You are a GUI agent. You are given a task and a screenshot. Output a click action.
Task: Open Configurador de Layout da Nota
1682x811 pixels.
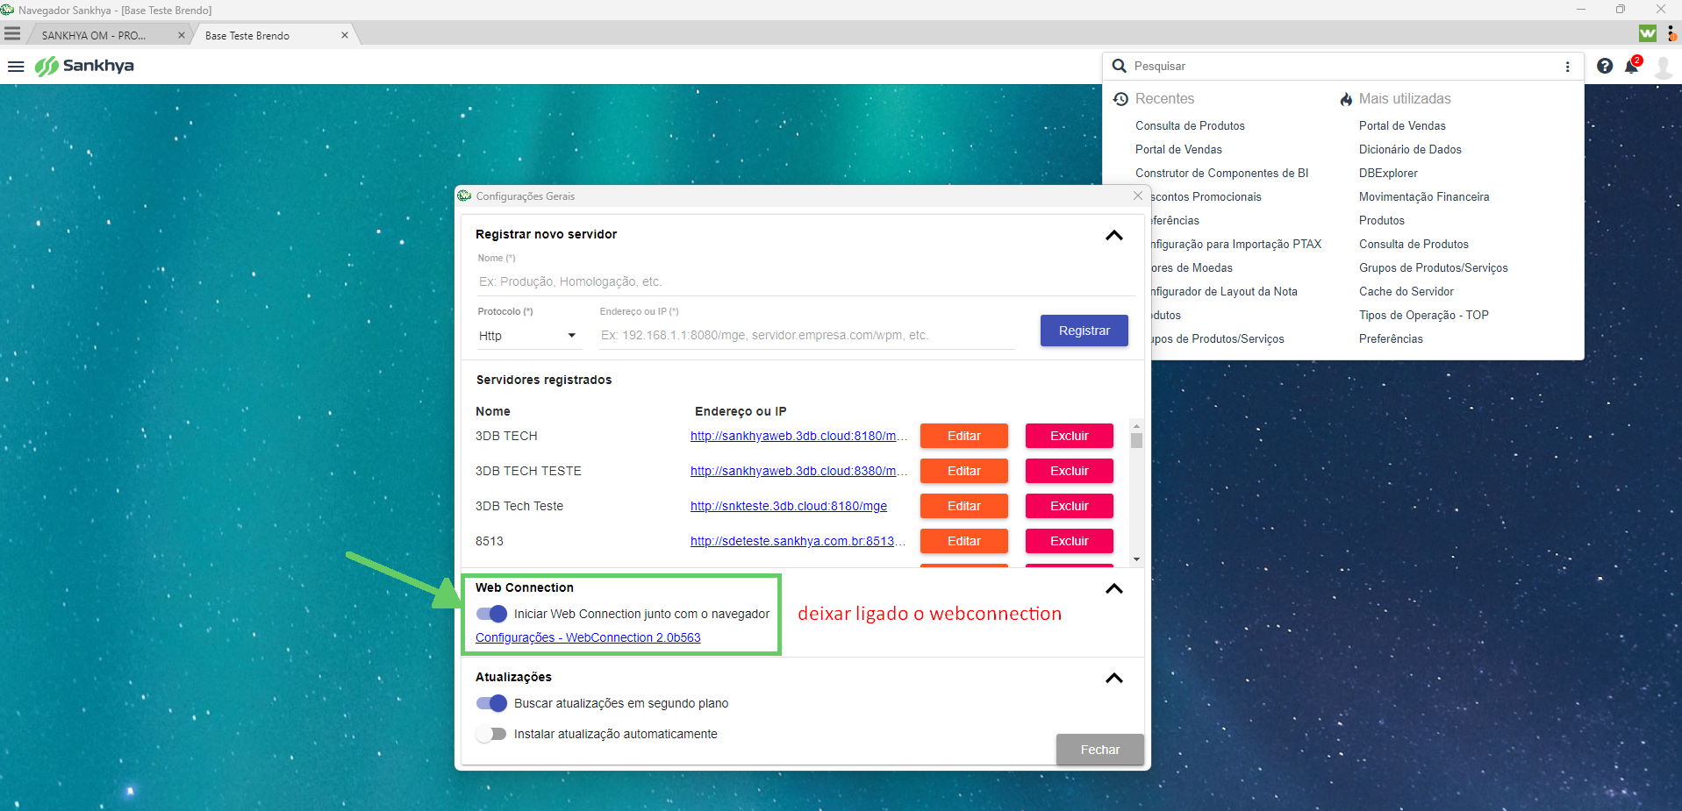click(1223, 291)
